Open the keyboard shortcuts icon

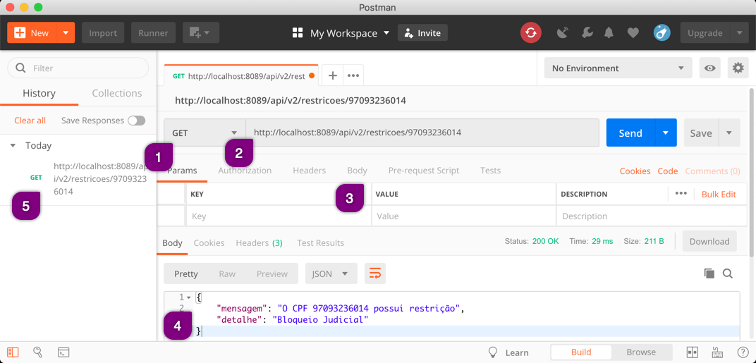point(718,352)
